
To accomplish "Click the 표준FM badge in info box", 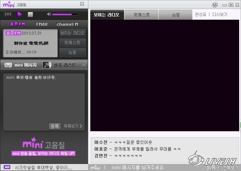I will 13,33.
